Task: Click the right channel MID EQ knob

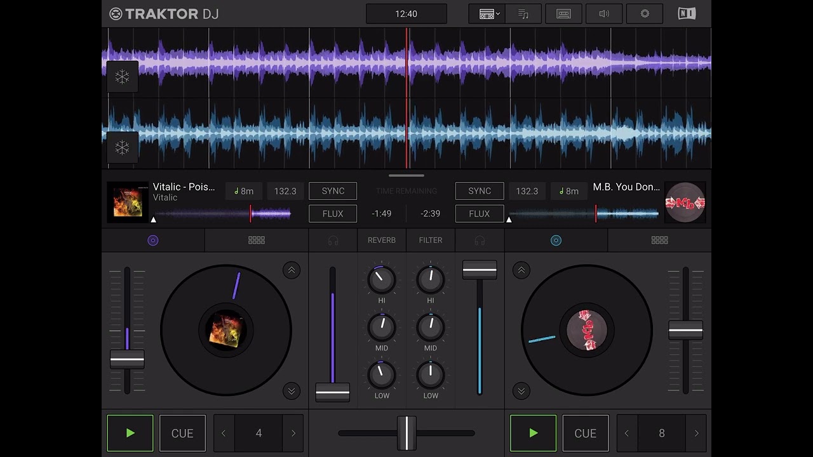Action: [x=431, y=328]
